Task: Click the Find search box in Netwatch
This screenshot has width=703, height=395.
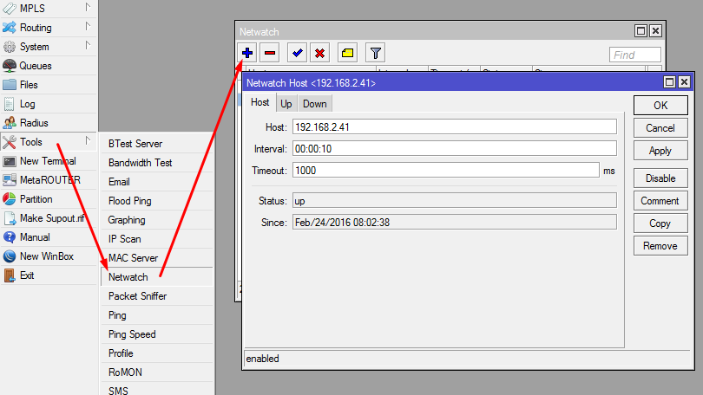Action: (x=634, y=55)
